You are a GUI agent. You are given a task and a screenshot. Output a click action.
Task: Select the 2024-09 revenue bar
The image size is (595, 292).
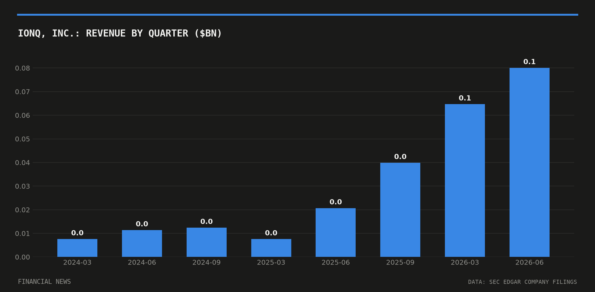click(207, 242)
